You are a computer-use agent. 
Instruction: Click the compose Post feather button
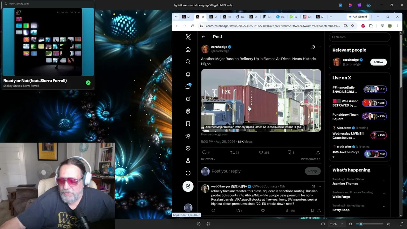[188, 186]
